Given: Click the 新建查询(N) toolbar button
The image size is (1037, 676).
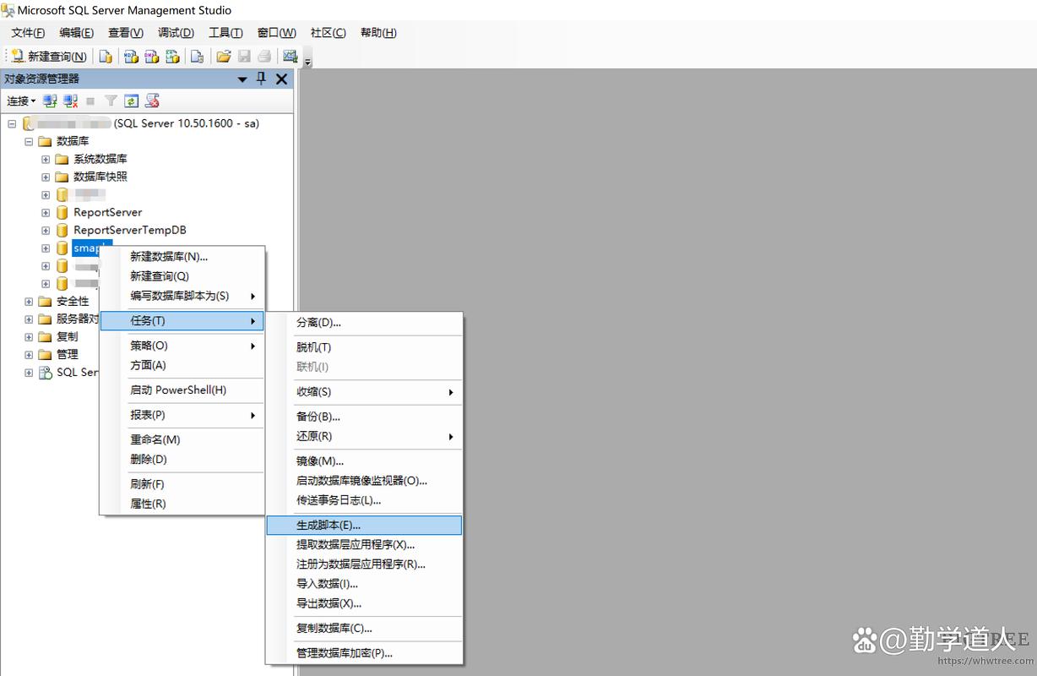Looking at the screenshot, I should pos(49,57).
